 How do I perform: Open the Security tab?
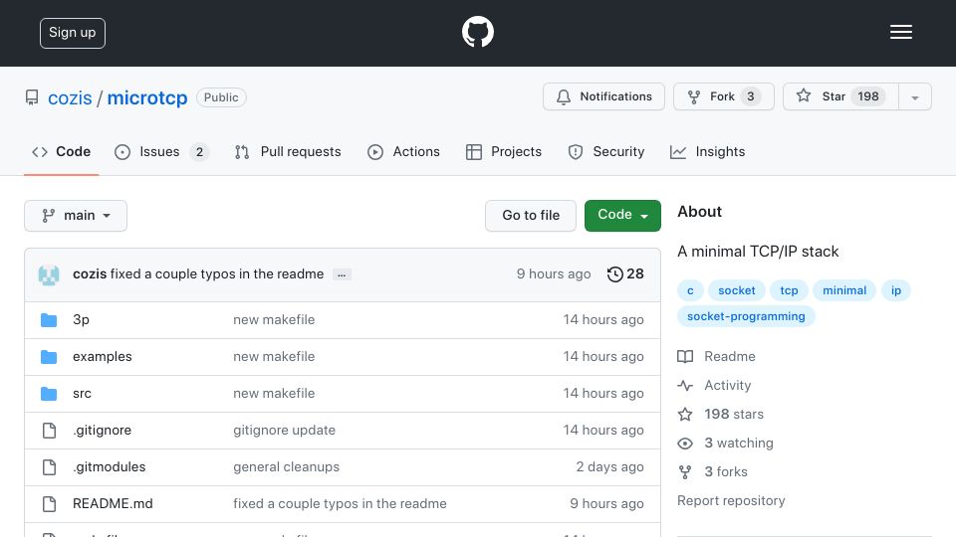click(x=606, y=151)
